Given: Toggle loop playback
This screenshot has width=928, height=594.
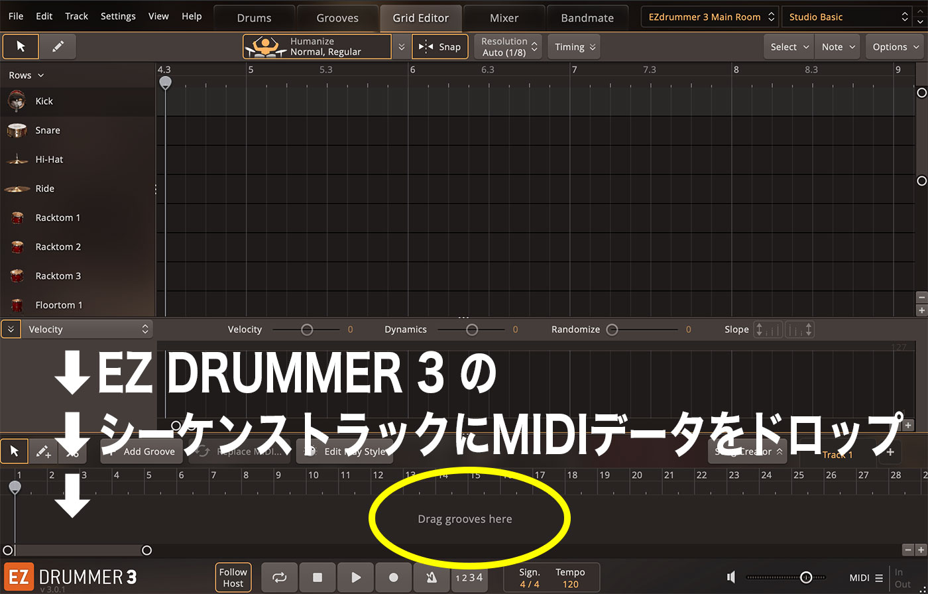Looking at the screenshot, I should pos(280,577).
